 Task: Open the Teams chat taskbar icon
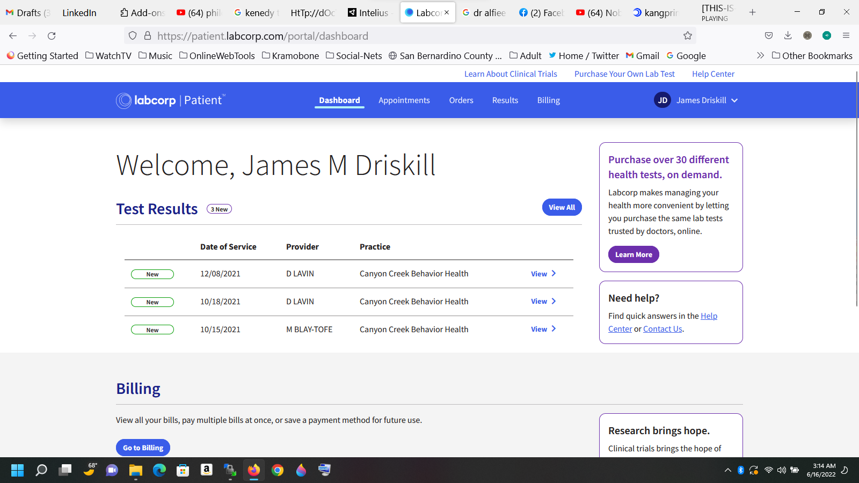[x=112, y=470]
